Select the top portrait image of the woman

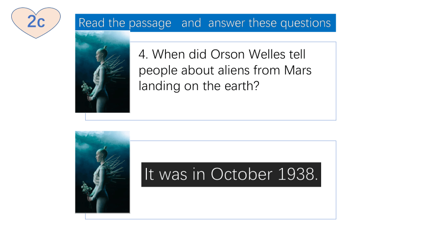(x=103, y=72)
